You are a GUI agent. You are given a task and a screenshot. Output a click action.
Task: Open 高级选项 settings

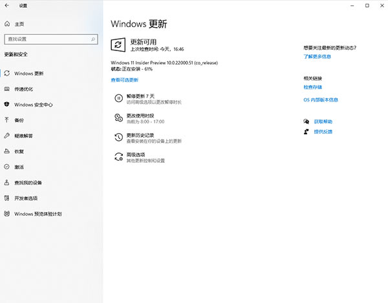tap(140, 157)
